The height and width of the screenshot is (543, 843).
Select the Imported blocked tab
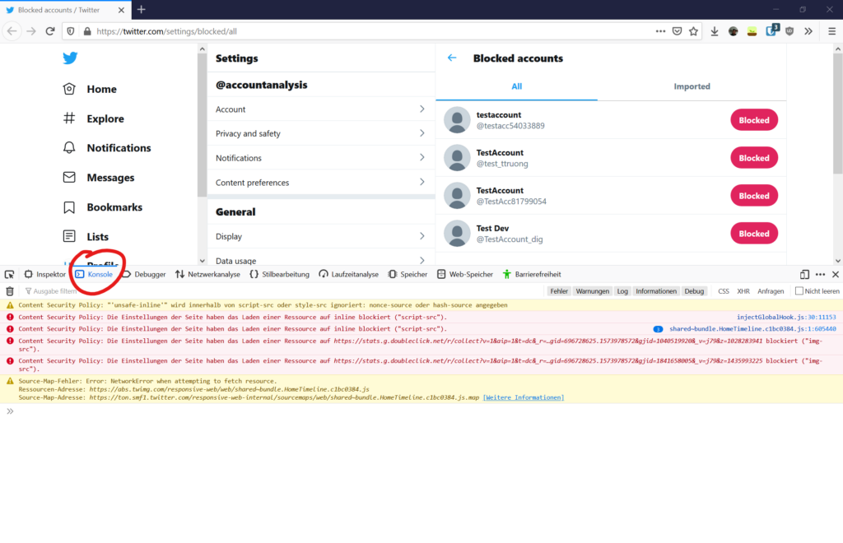click(692, 86)
